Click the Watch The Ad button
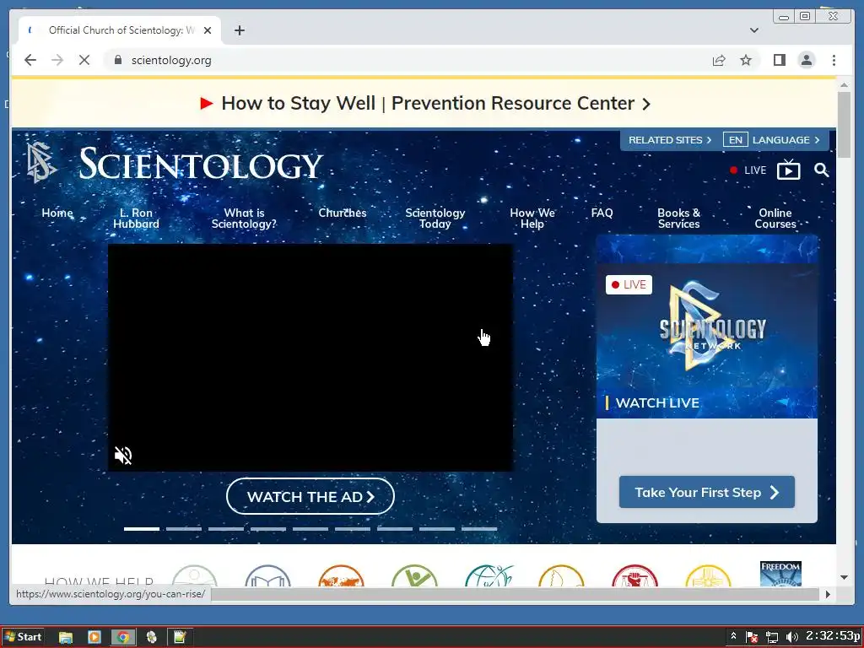 pos(310,496)
